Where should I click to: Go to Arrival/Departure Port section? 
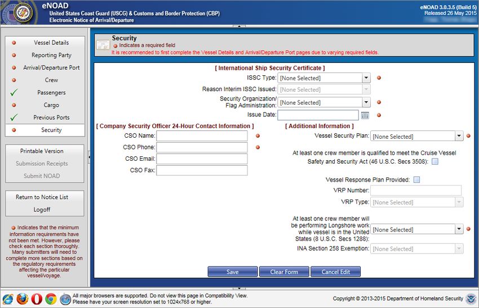point(45,67)
